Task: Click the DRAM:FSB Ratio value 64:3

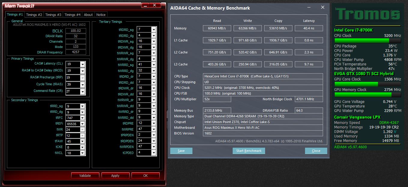Action: click(x=309, y=110)
